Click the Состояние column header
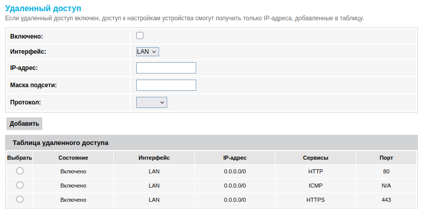 click(73, 158)
